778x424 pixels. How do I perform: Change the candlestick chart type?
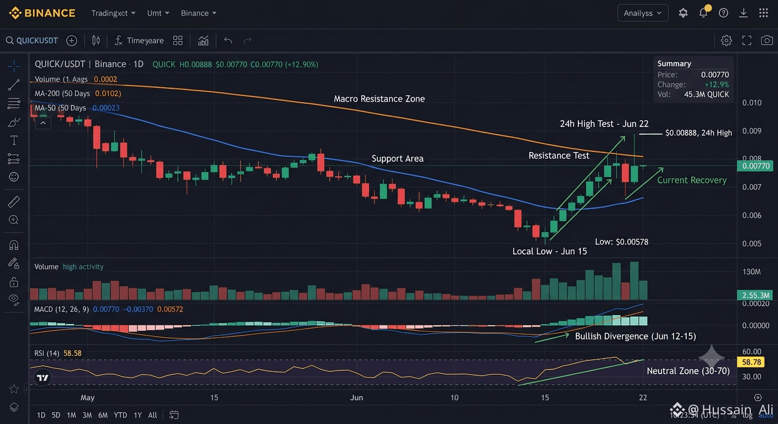(x=96, y=40)
